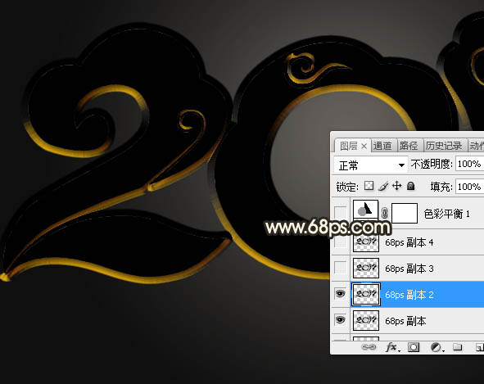This screenshot has height=384, width=484.
Task: Open the new adjustment layer menu
Action: pos(437,348)
